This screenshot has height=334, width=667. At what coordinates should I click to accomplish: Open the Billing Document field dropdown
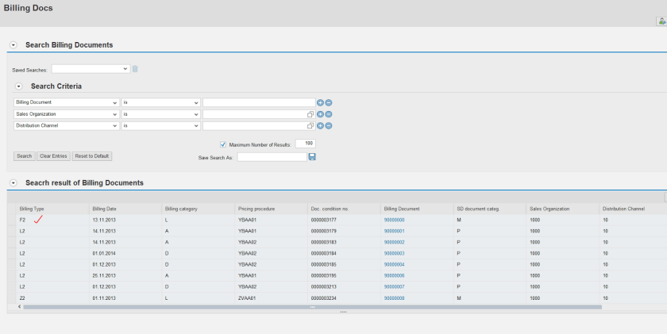tap(114, 102)
